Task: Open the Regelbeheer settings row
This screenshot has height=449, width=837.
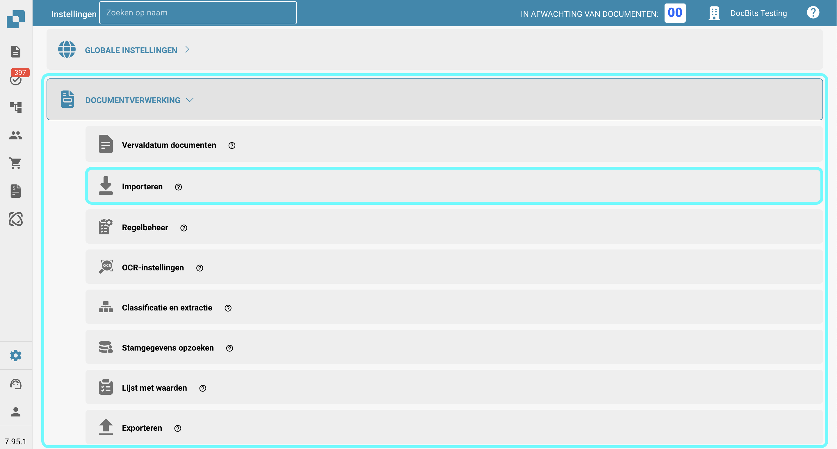Action: (145, 228)
